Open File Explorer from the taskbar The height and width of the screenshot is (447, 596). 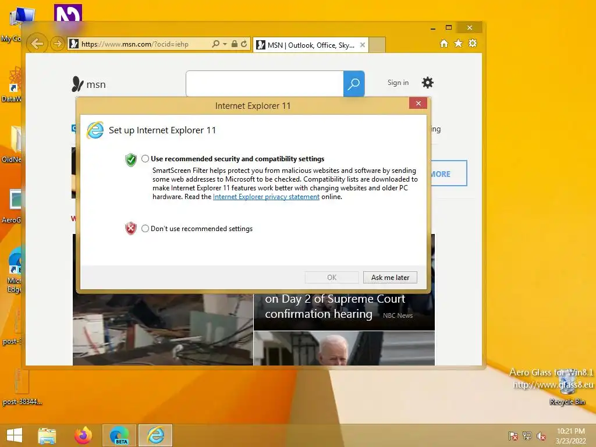(x=47, y=435)
